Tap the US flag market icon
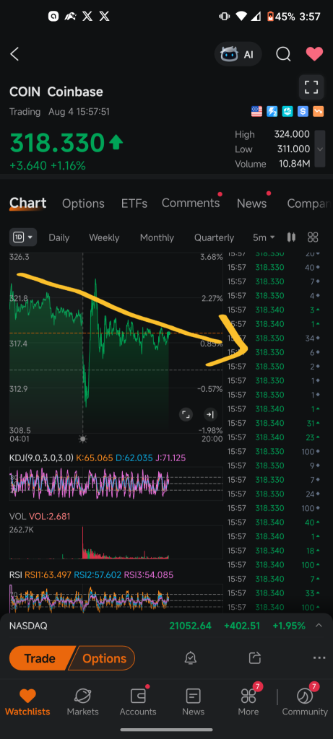 256,112
